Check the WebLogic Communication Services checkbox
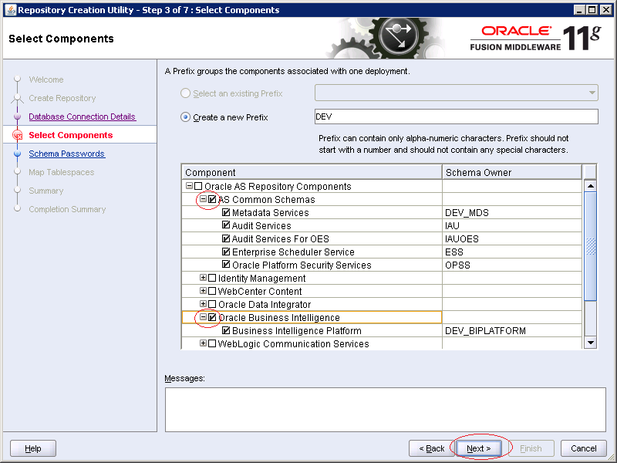The width and height of the screenshot is (617, 463). point(212,343)
